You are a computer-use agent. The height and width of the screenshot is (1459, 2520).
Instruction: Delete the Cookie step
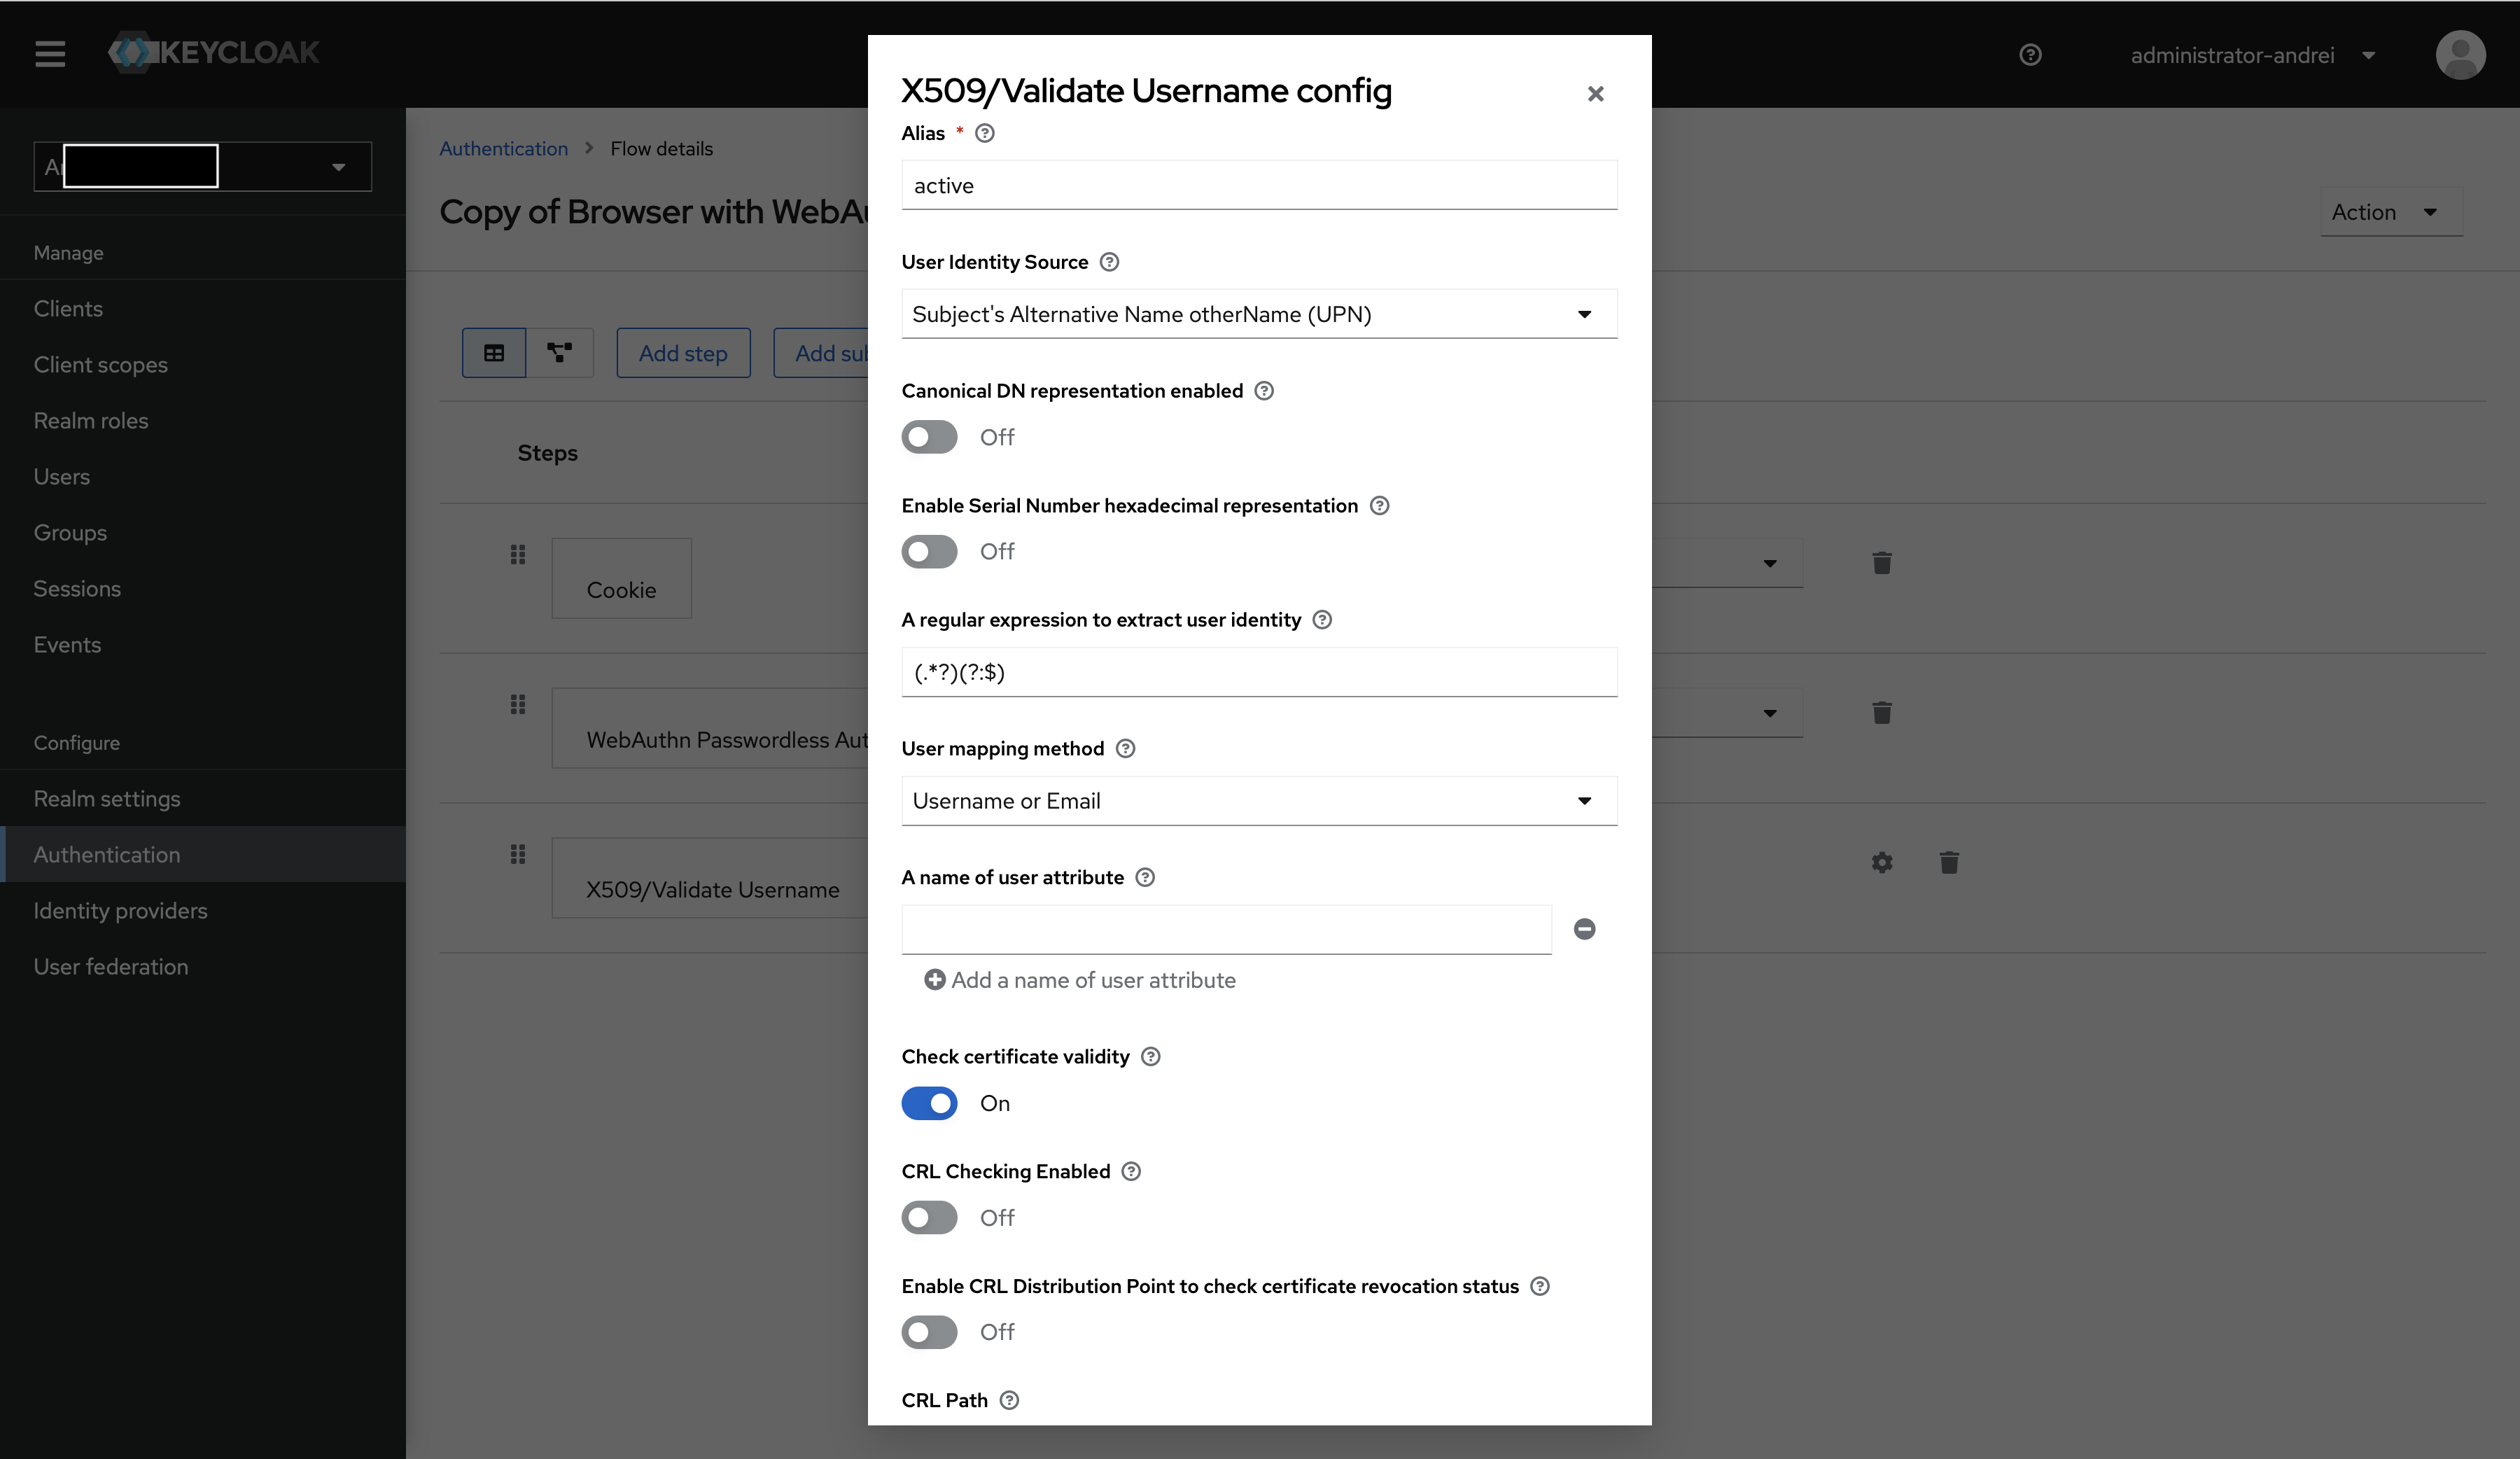pos(1881,563)
